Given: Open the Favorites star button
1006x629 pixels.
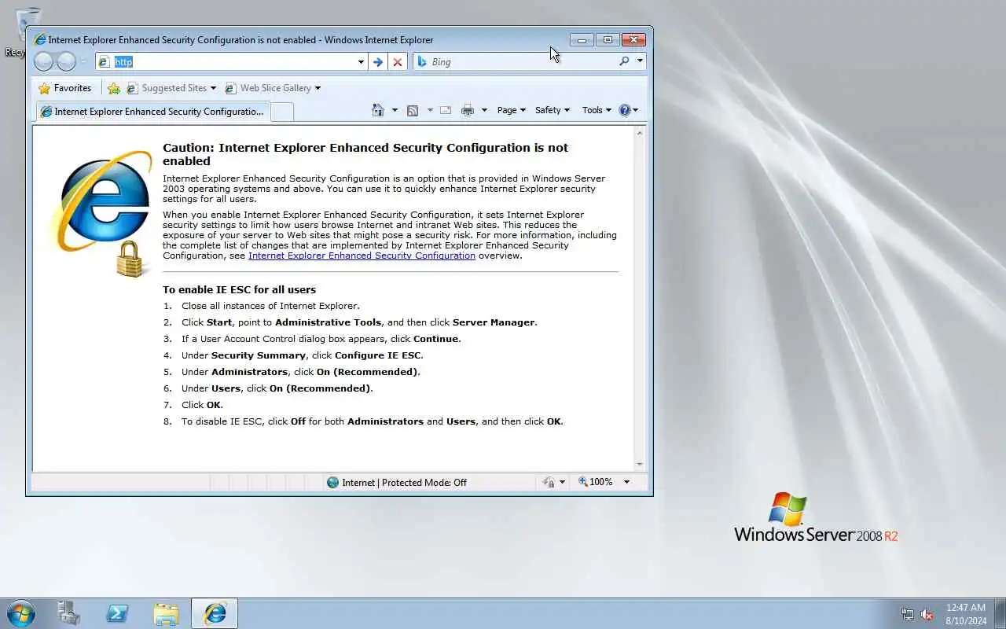Looking at the screenshot, I should coord(65,88).
